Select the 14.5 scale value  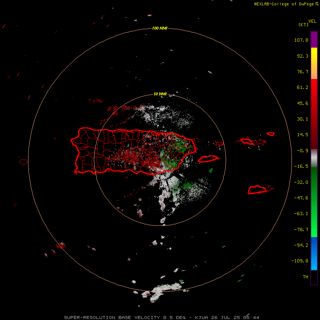click(303, 135)
